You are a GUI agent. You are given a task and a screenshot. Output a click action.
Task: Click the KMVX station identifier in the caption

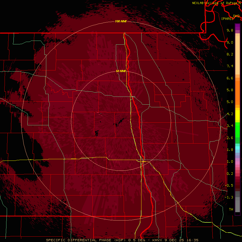(x=157, y=240)
